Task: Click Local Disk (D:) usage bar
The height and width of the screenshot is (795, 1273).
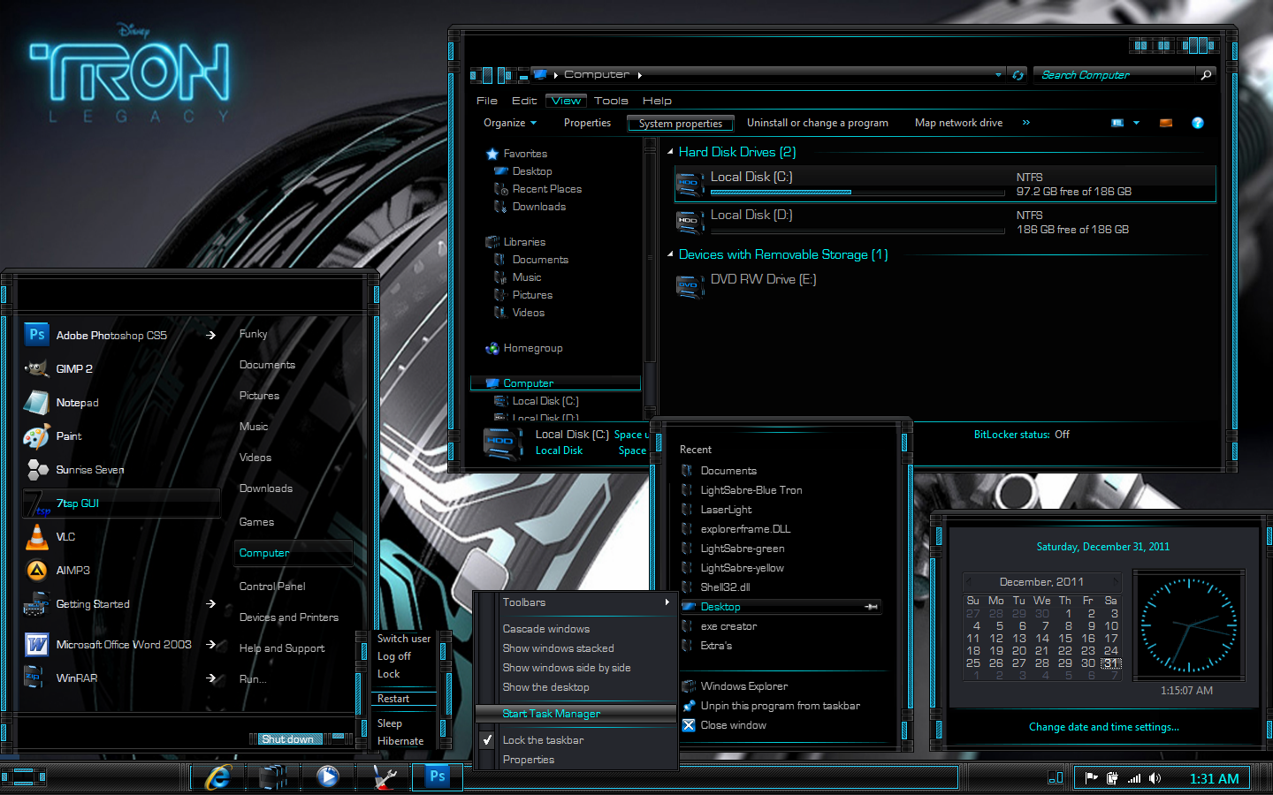Action: point(858,231)
